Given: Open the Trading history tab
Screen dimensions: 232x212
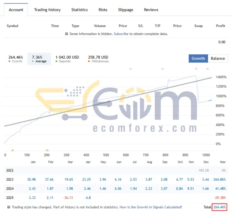Looking at the screenshot, I should tap(47, 10).
